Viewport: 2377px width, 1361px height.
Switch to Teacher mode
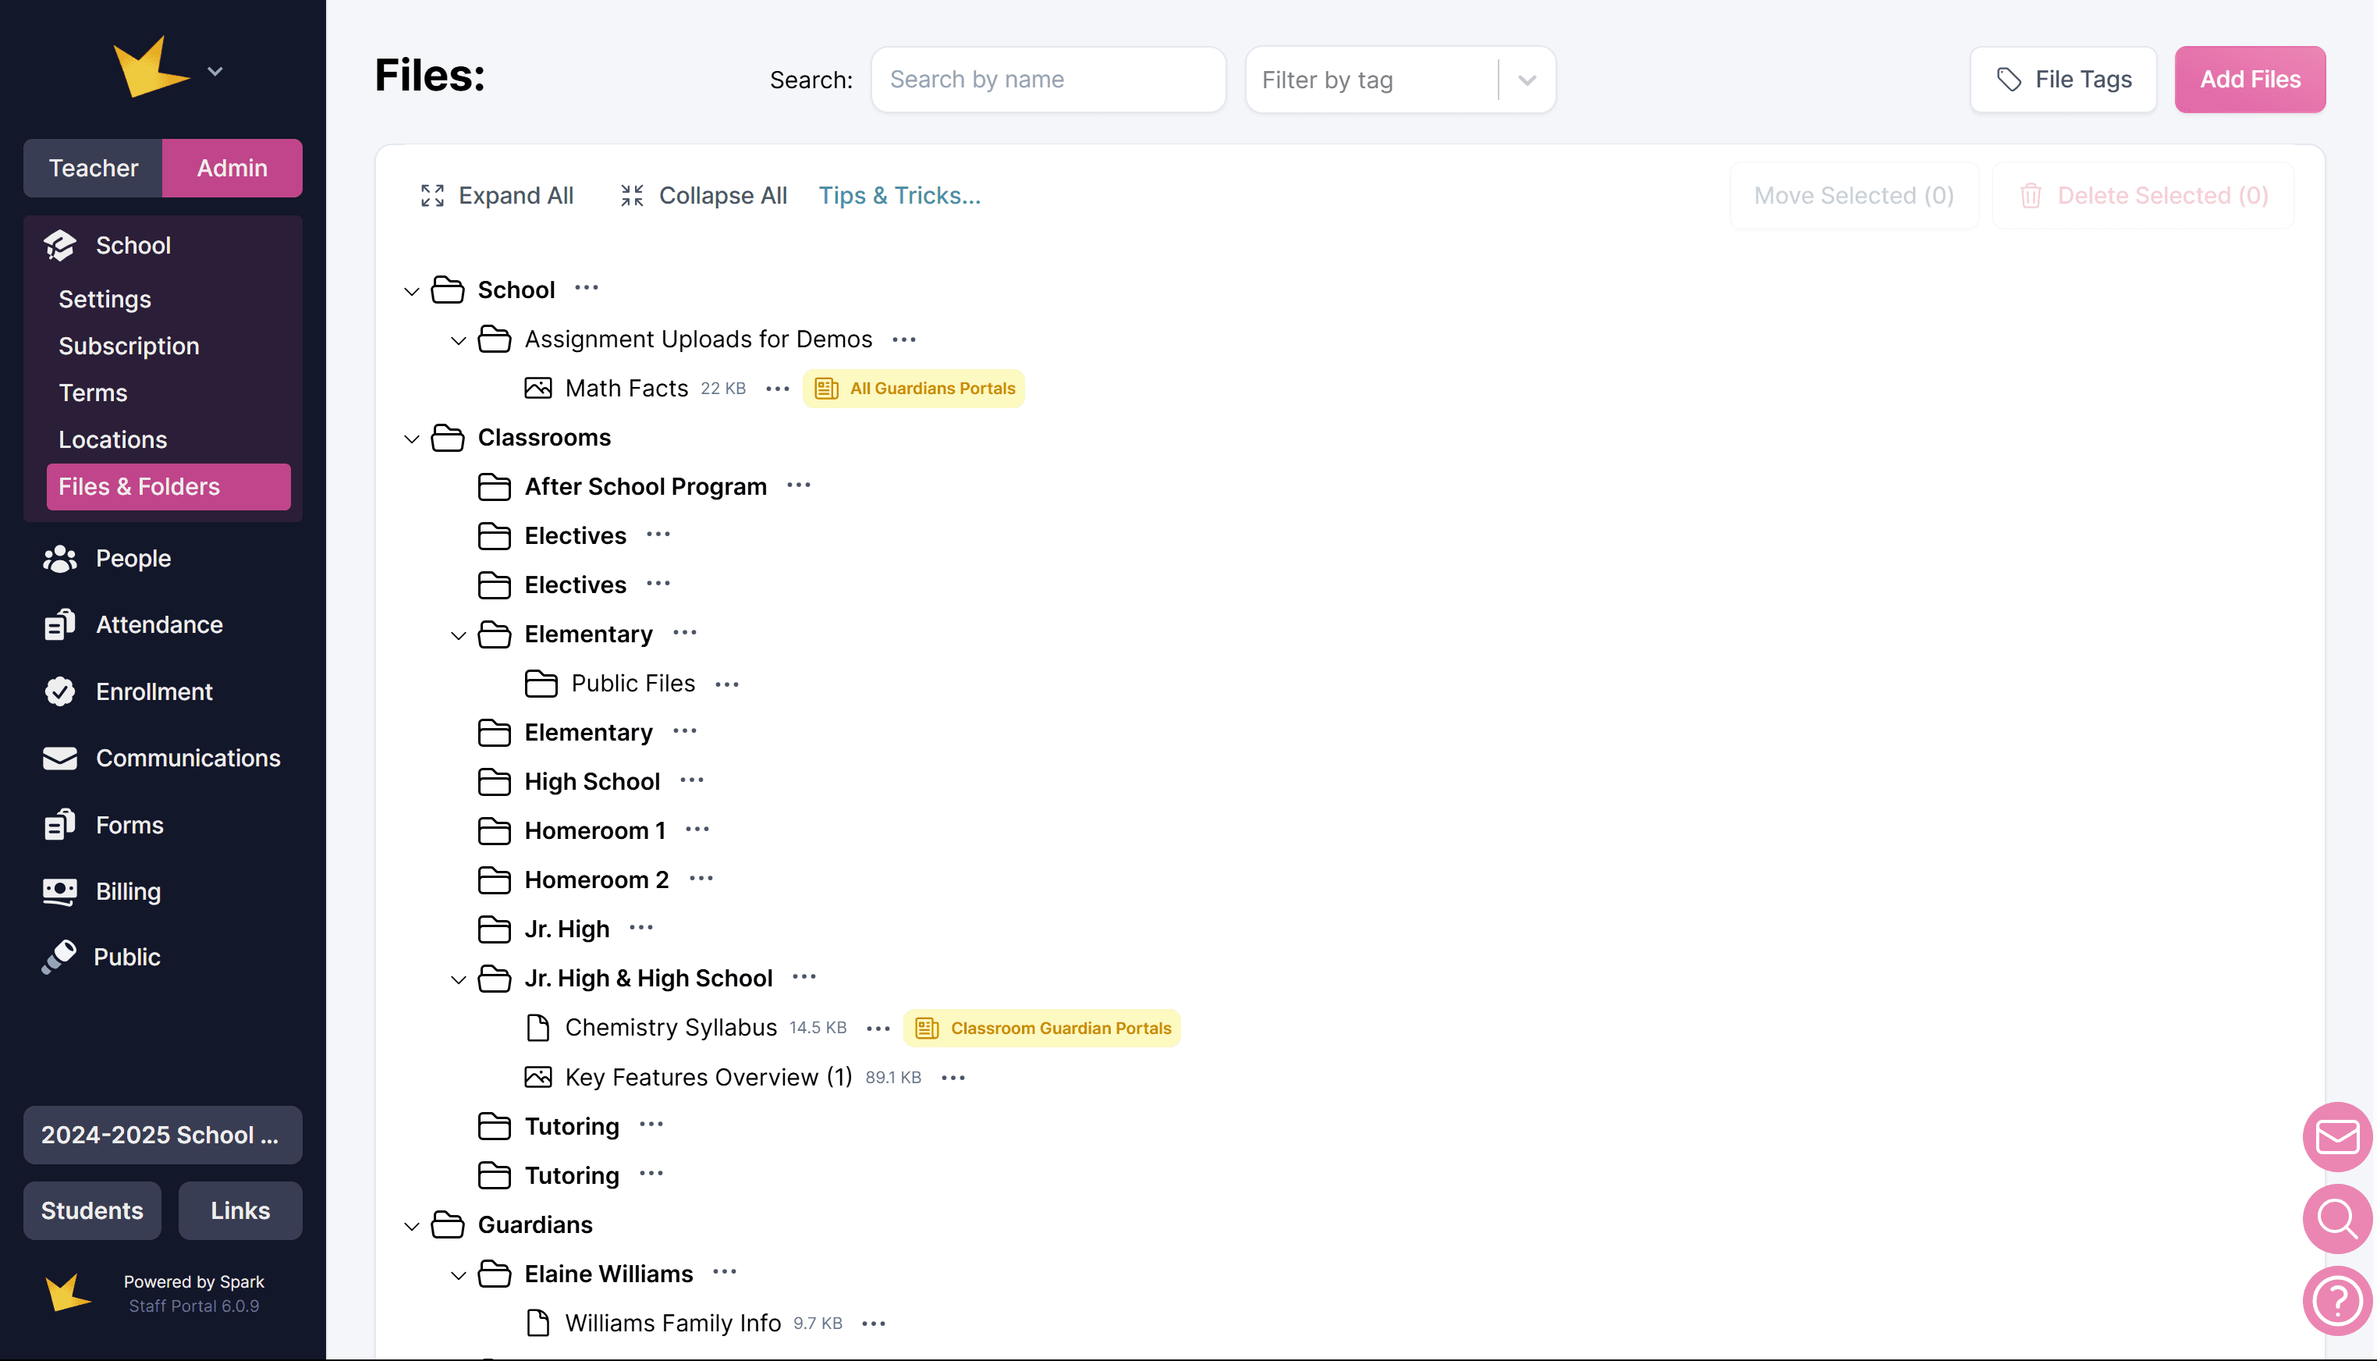click(94, 169)
